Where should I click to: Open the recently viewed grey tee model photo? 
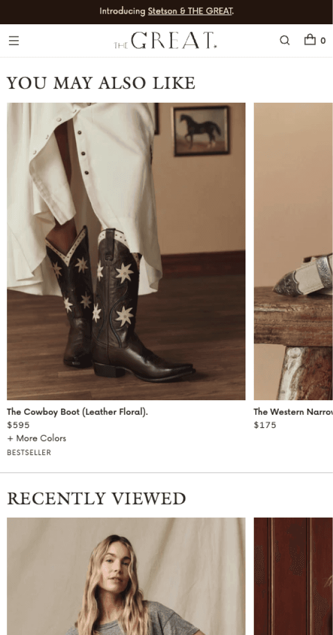(126, 576)
